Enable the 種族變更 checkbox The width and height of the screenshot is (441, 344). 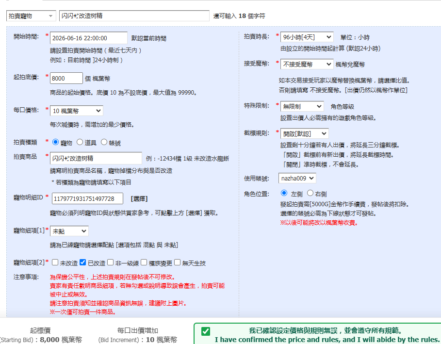pyautogui.click(x=144, y=262)
